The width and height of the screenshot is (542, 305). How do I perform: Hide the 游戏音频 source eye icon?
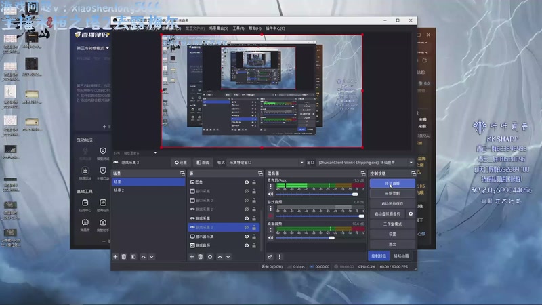click(x=247, y=245)
